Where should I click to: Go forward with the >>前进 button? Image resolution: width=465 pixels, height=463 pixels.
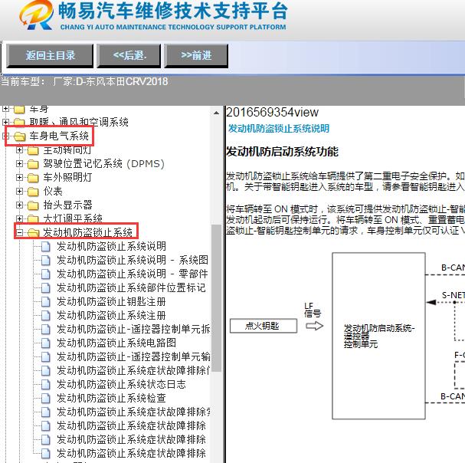(196, 56)
